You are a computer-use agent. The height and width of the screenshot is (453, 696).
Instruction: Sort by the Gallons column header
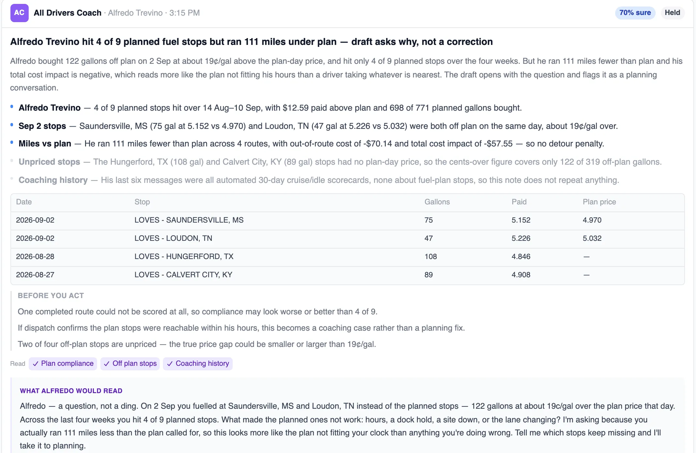click(437, 202)
